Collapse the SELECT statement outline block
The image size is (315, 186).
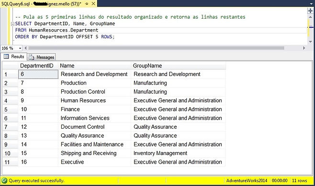tap(12, 24)
